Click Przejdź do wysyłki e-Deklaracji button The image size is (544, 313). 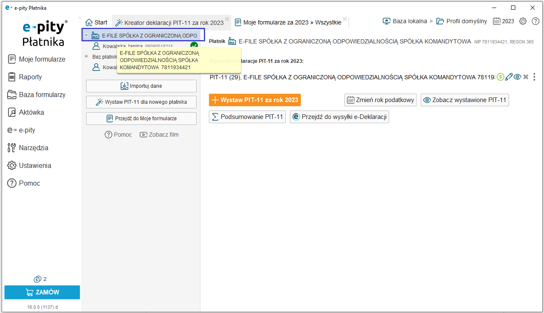pos(339,117)
